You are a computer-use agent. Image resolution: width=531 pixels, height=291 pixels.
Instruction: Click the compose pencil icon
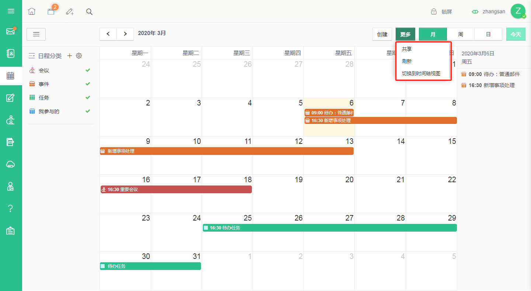(x=70, y=11)
